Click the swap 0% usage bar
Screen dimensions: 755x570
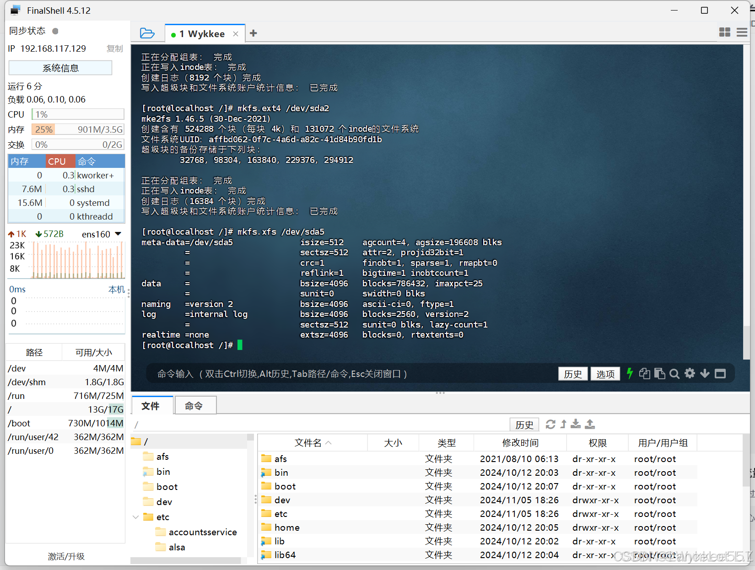78,145
